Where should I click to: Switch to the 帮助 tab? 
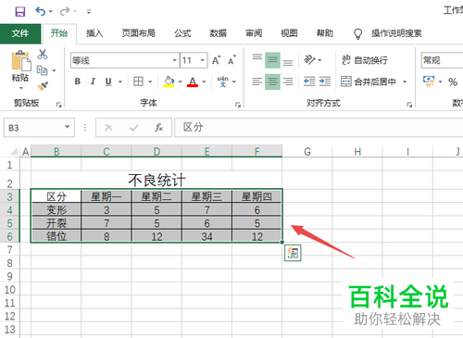coord(325,33)
